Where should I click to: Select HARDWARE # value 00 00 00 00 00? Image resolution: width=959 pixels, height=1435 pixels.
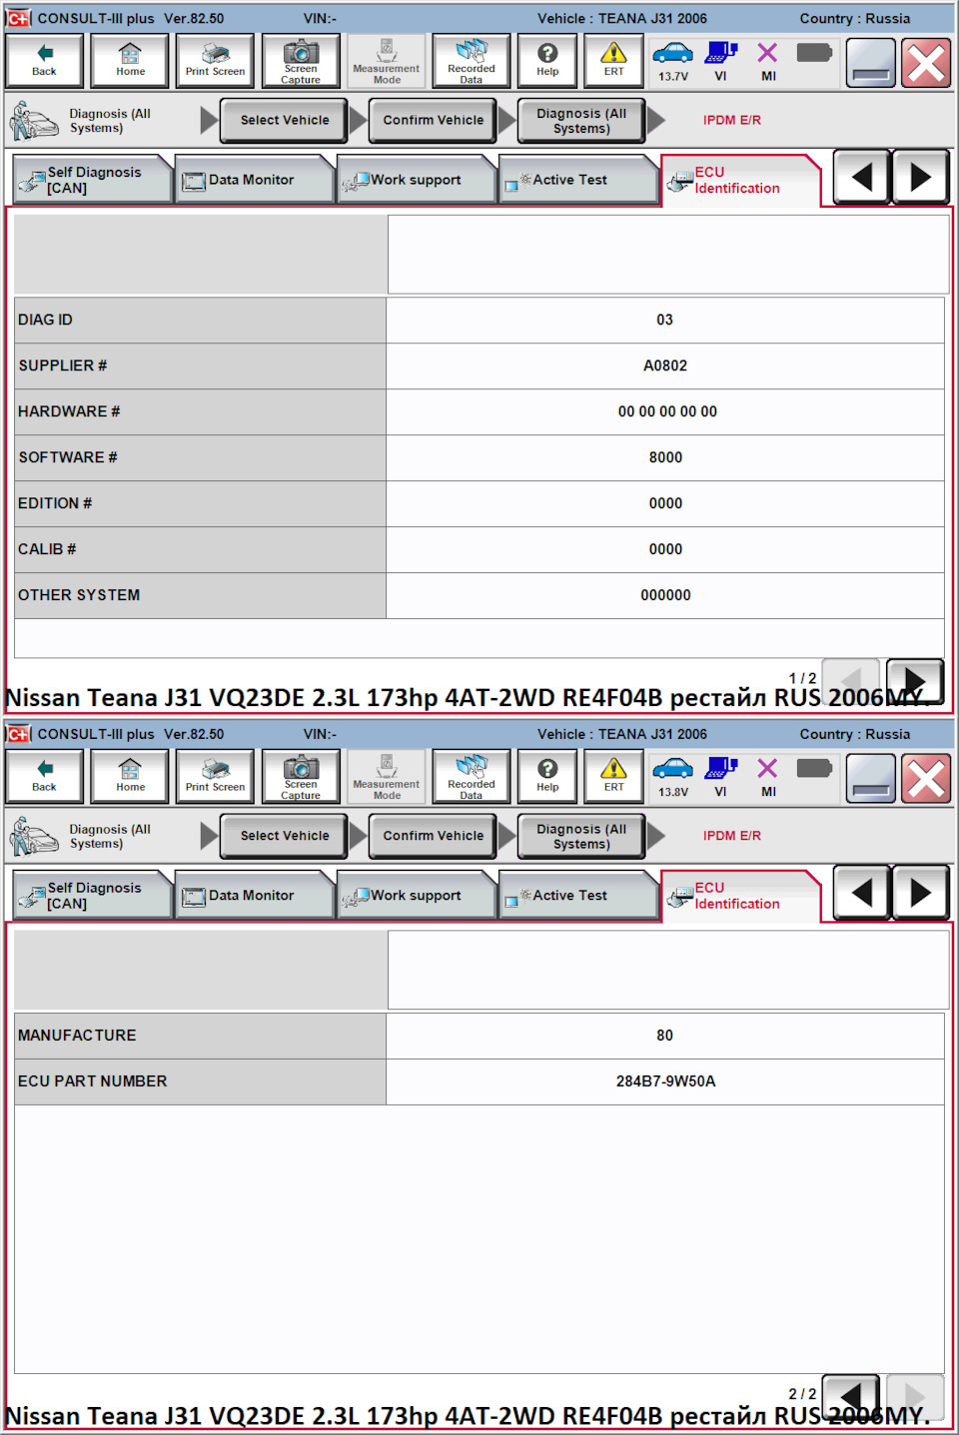(x=667, y=411)
